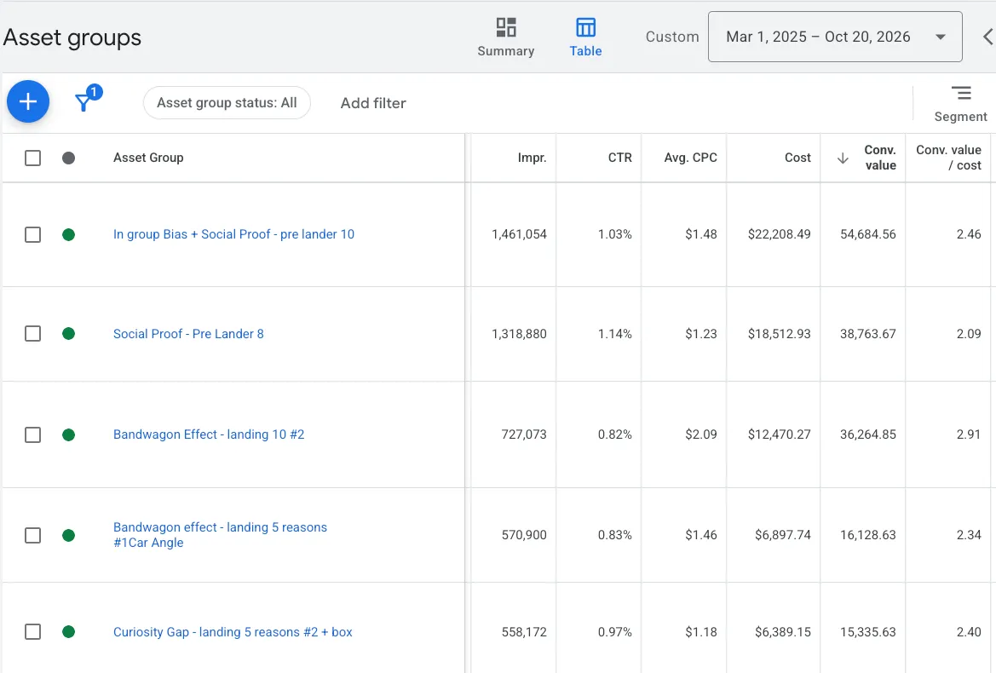Sort by Cost column header
This screenshot has width=996, height=673.
pos(797,158)
